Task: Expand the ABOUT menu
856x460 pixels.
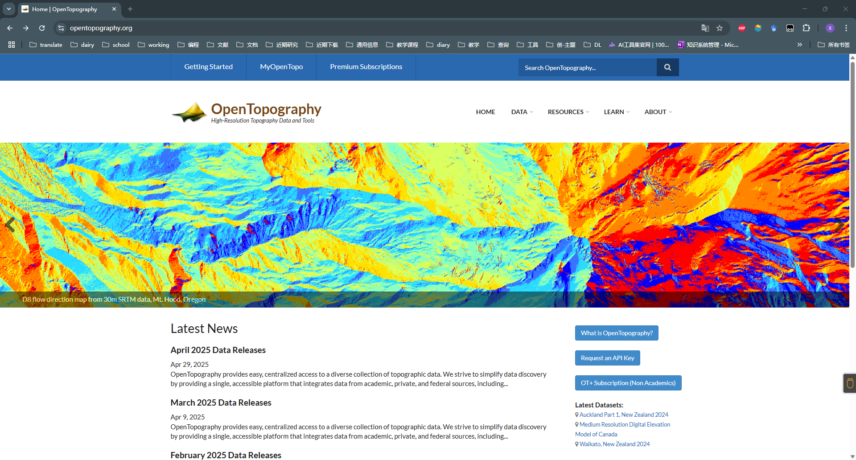Action: click(658, 112)
